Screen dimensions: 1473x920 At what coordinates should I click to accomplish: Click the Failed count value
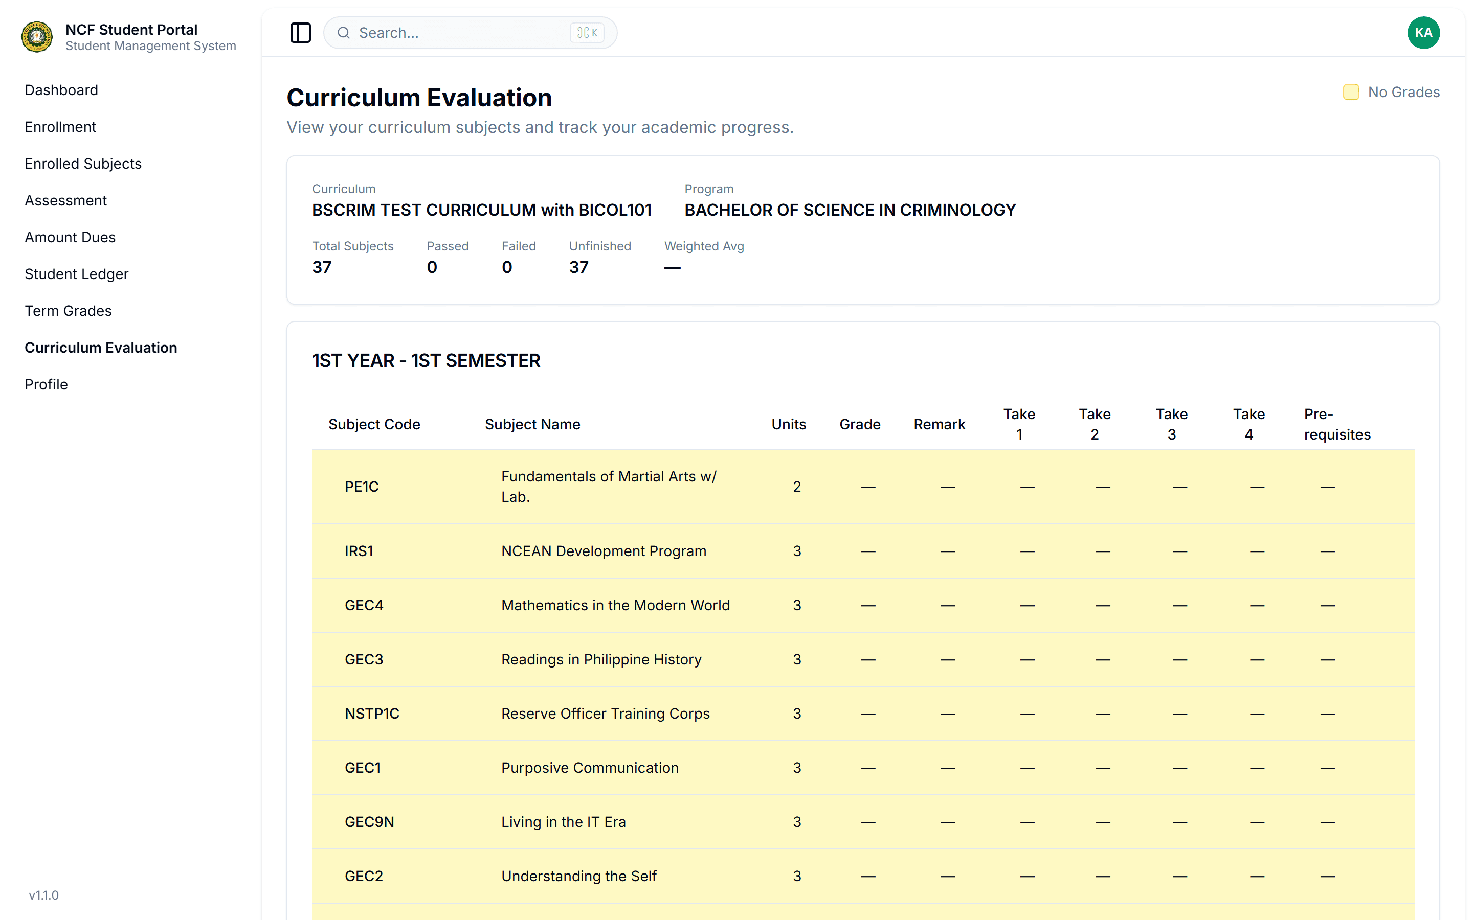507,267
